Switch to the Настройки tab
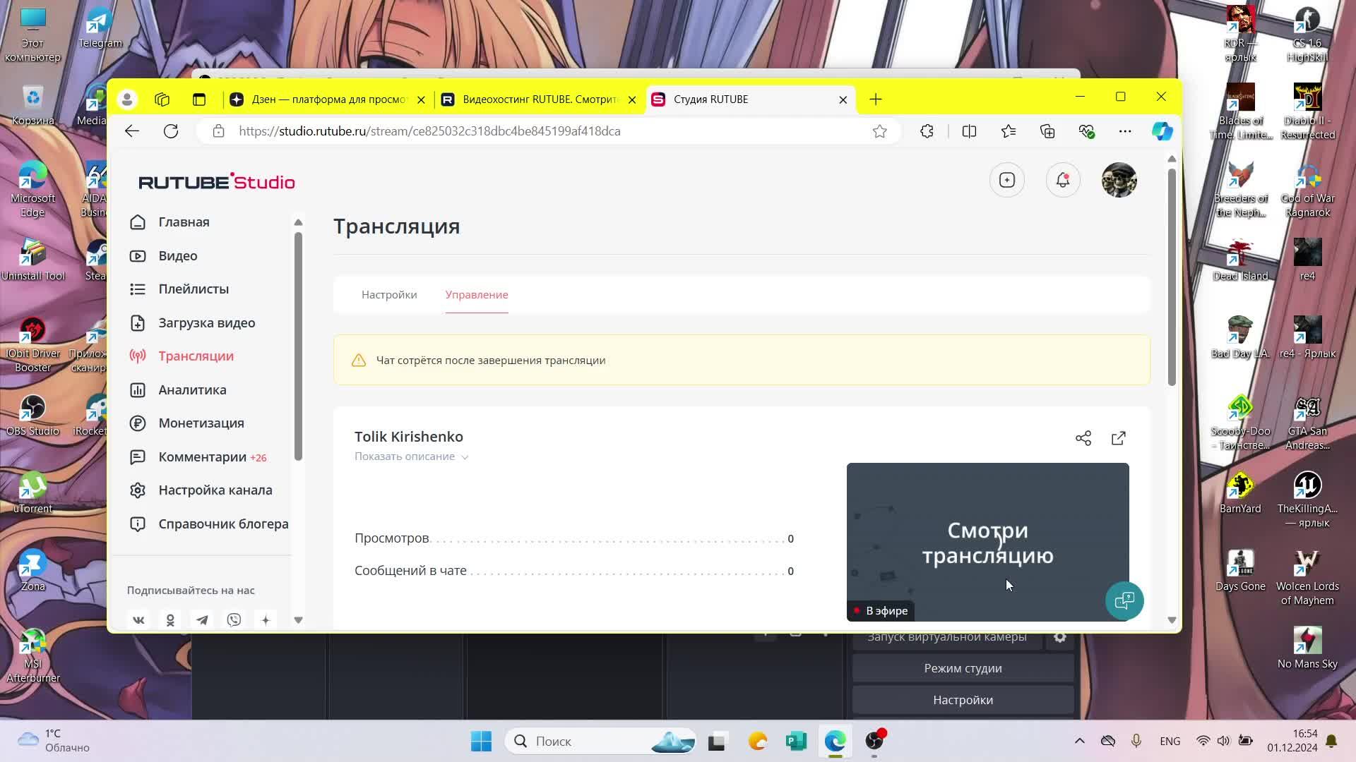The width and height of the screenshot is (1356, 762). 389,295
